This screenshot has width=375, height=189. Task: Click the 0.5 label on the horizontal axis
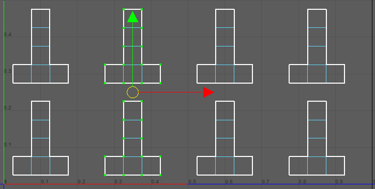192,182
